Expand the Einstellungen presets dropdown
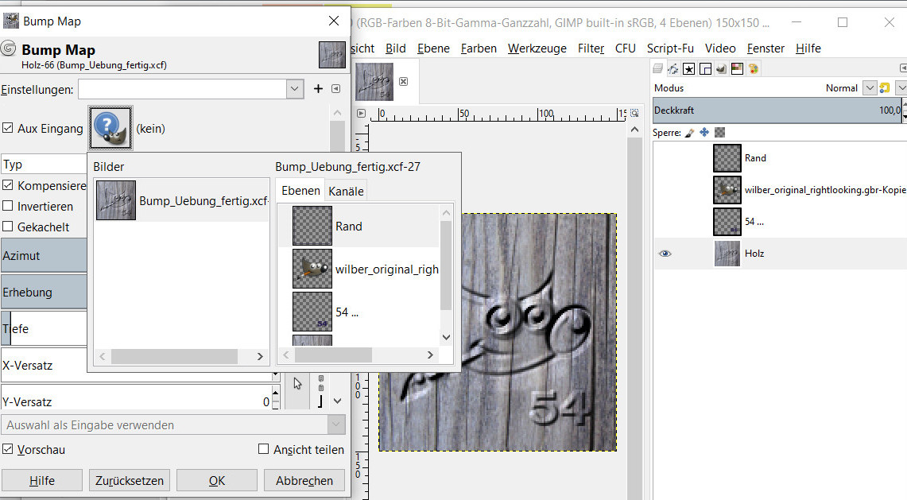The height and width of the screenshot is (500, 907). (x=295, y=89)
